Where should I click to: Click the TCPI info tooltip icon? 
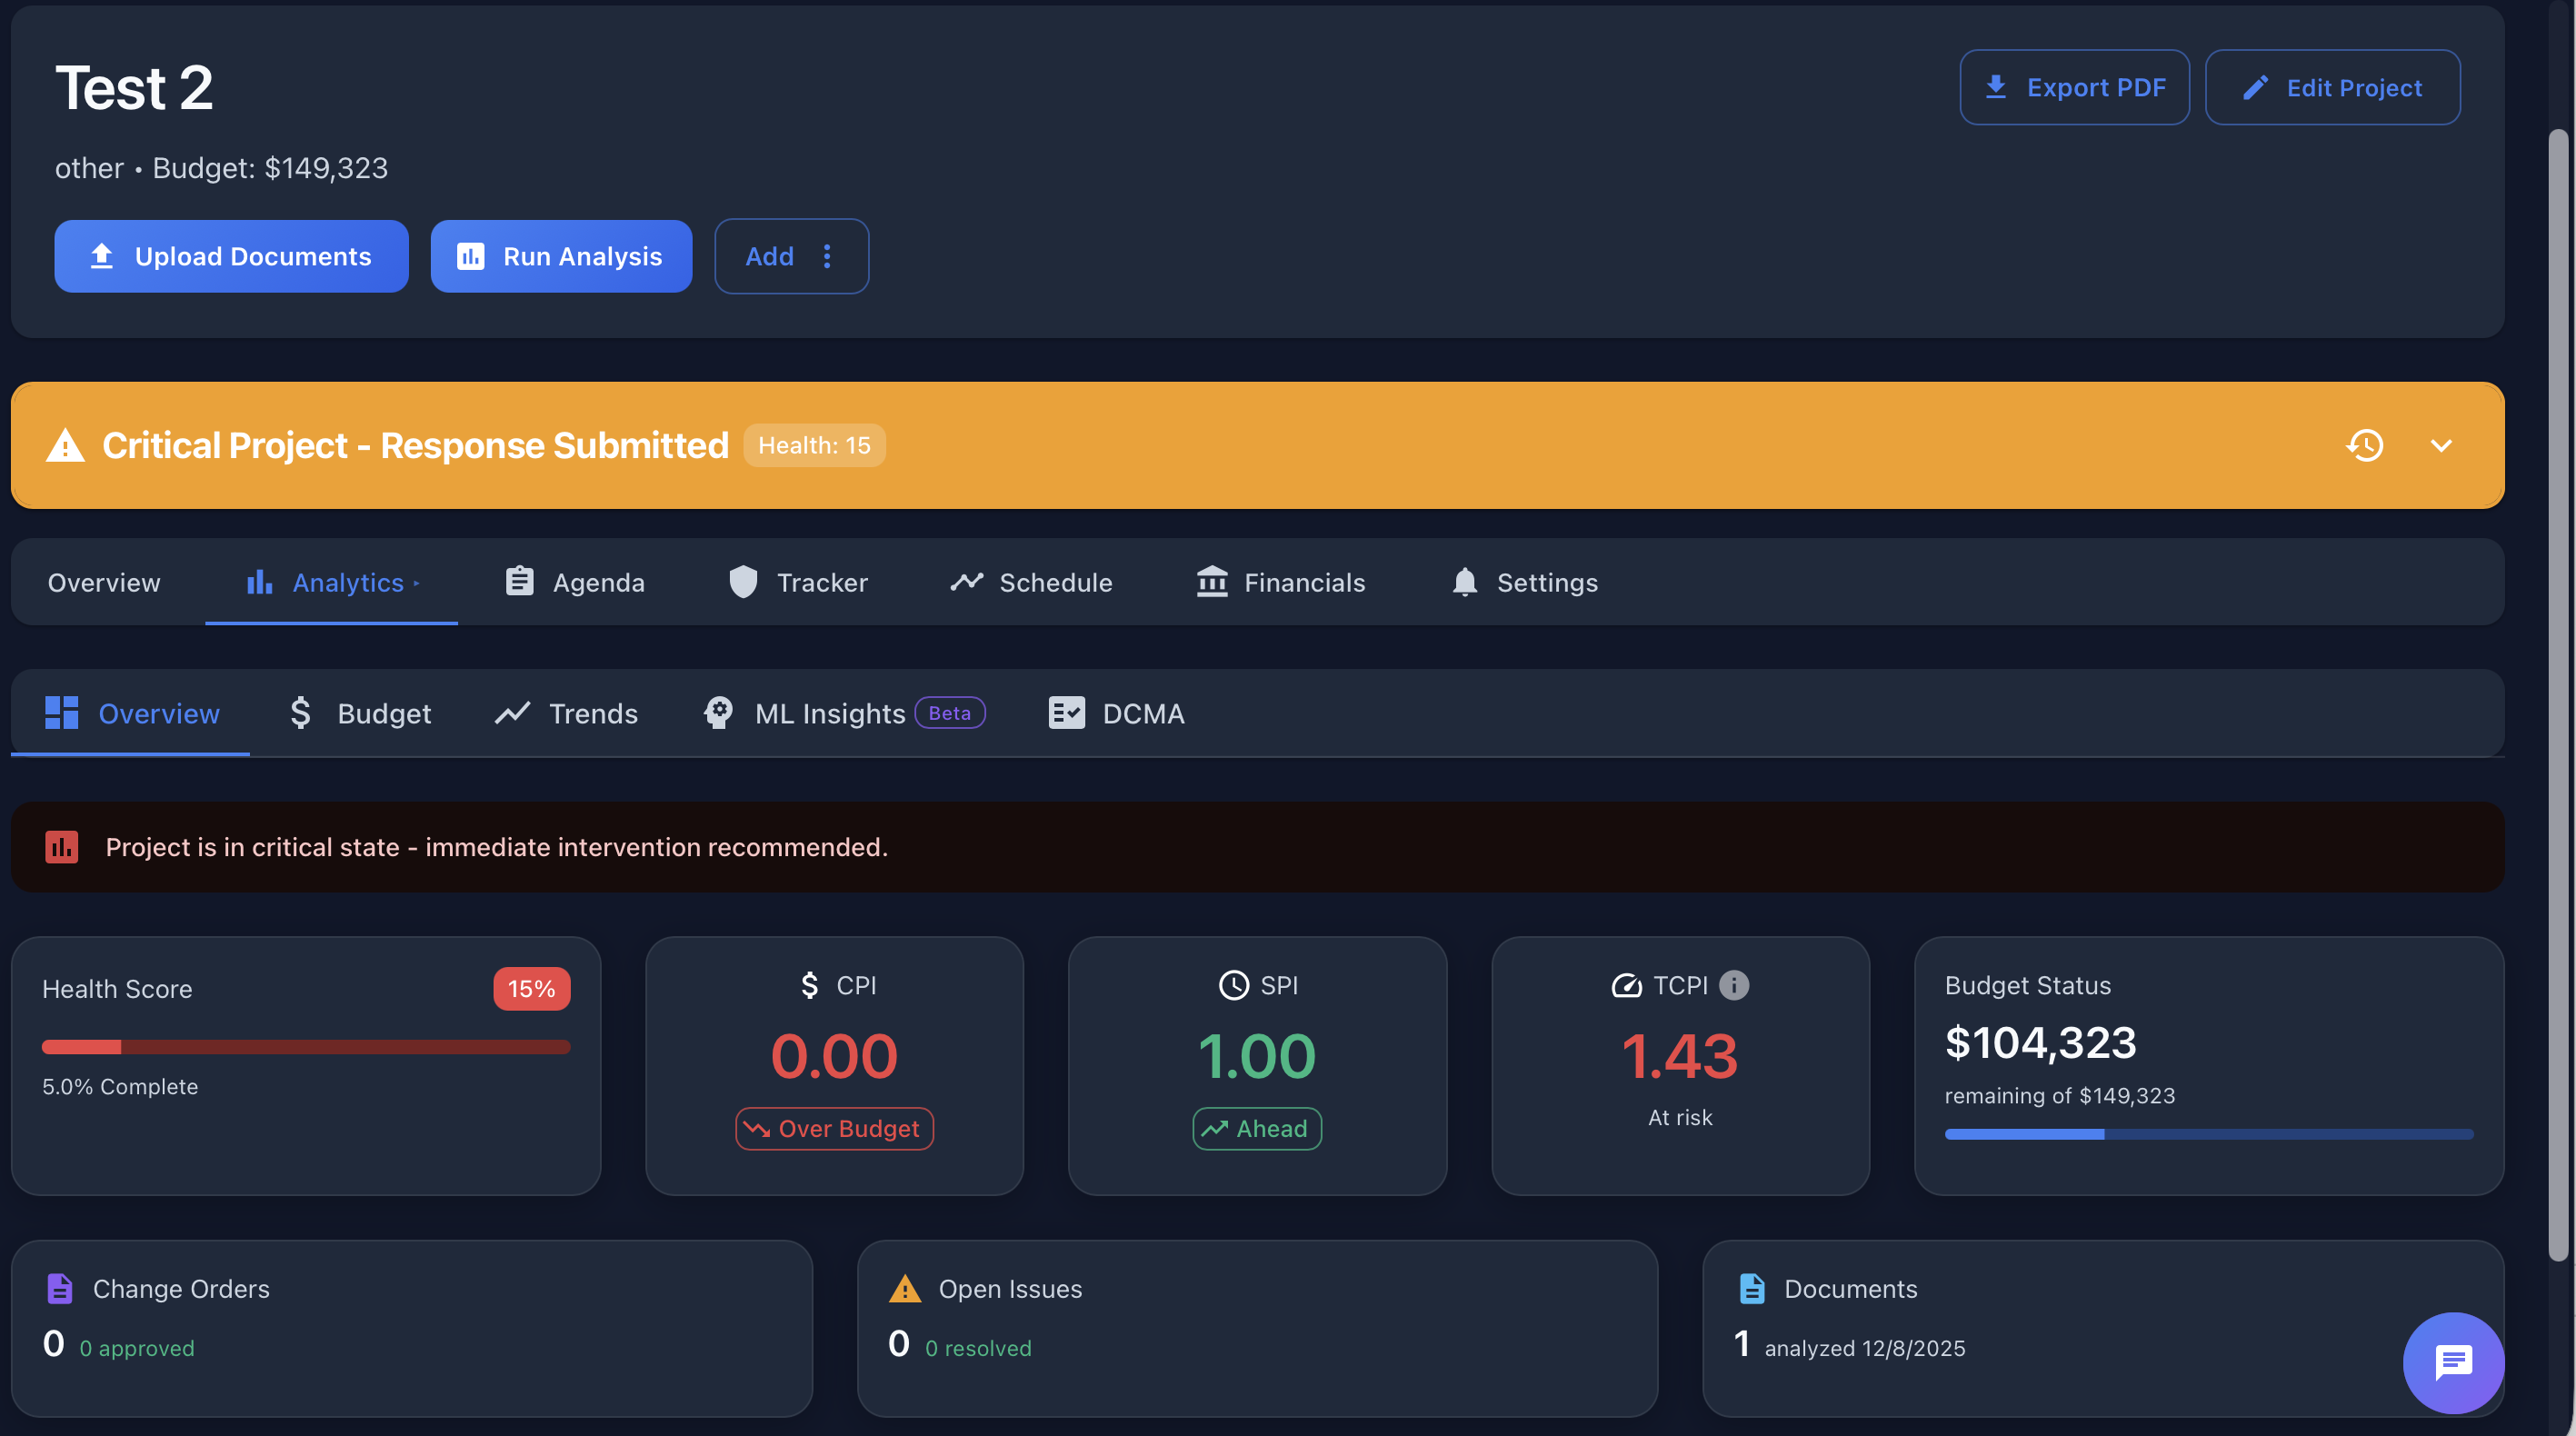click(x=1733, y=985)
